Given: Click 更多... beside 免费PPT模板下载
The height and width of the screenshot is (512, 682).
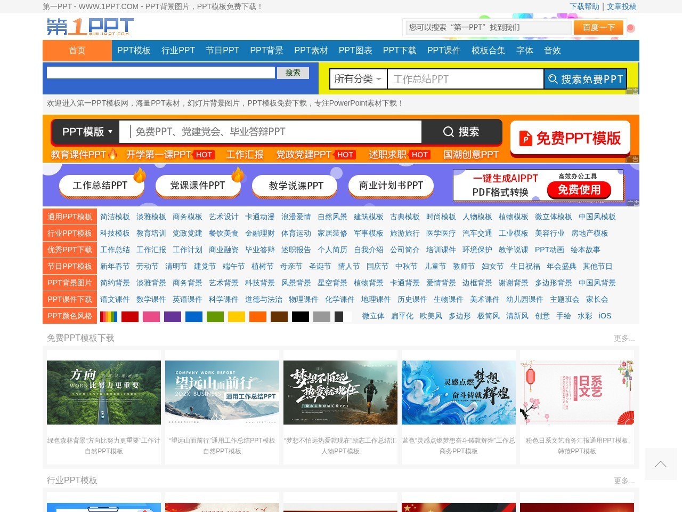Looking at the screenshot, I should coord(624,338).
